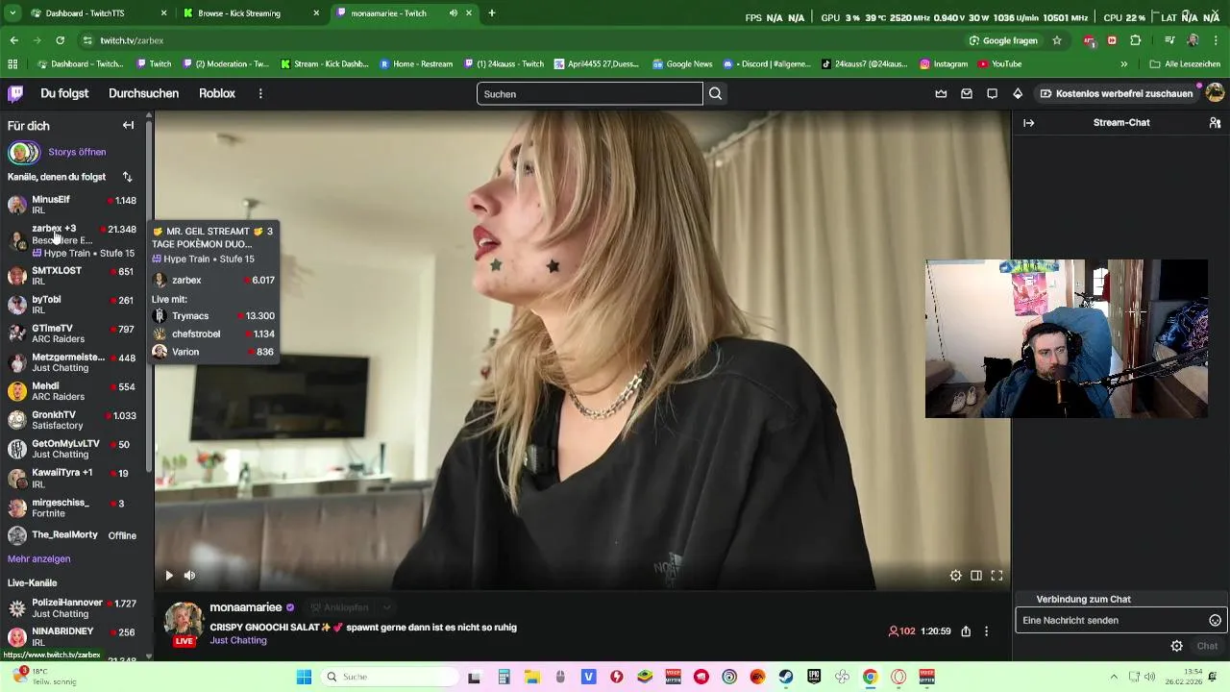This screenshot has height=692, width=1230.
Task: Click the Chat send button
Action: pyautogui.click(x=1207, y=646)
